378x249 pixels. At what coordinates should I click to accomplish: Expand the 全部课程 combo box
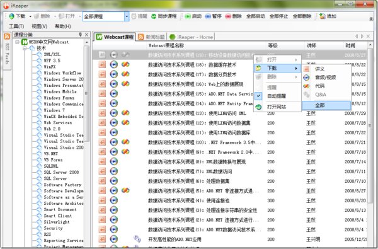[127, 16]
